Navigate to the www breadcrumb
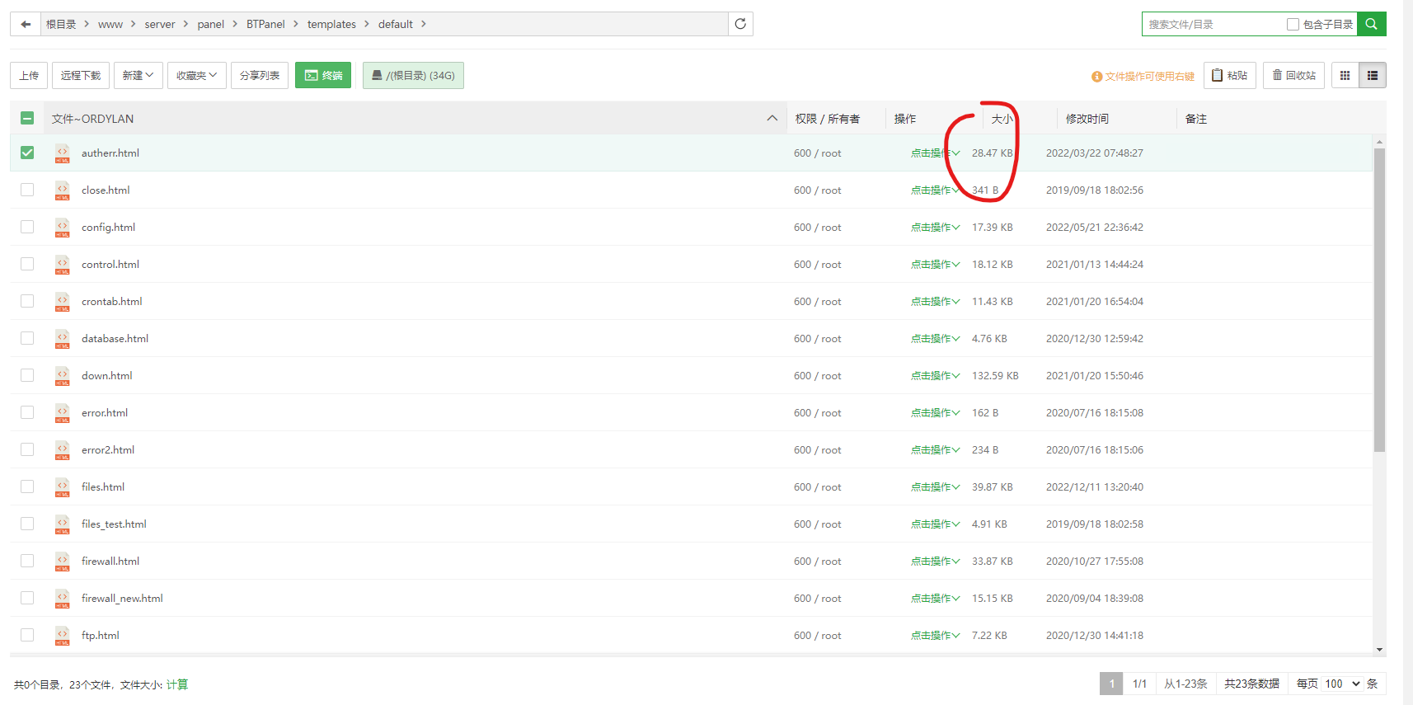 click(110, 25)
